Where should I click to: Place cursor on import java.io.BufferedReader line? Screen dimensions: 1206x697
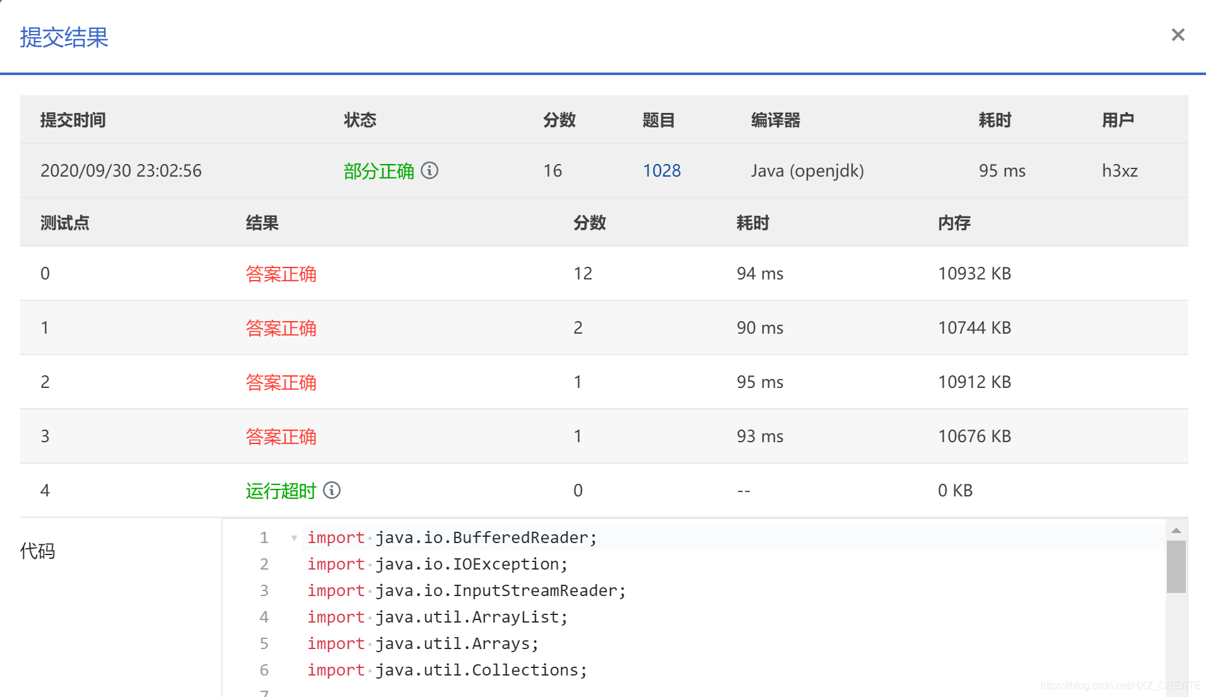pyautogui.click(x=452, y=538)
